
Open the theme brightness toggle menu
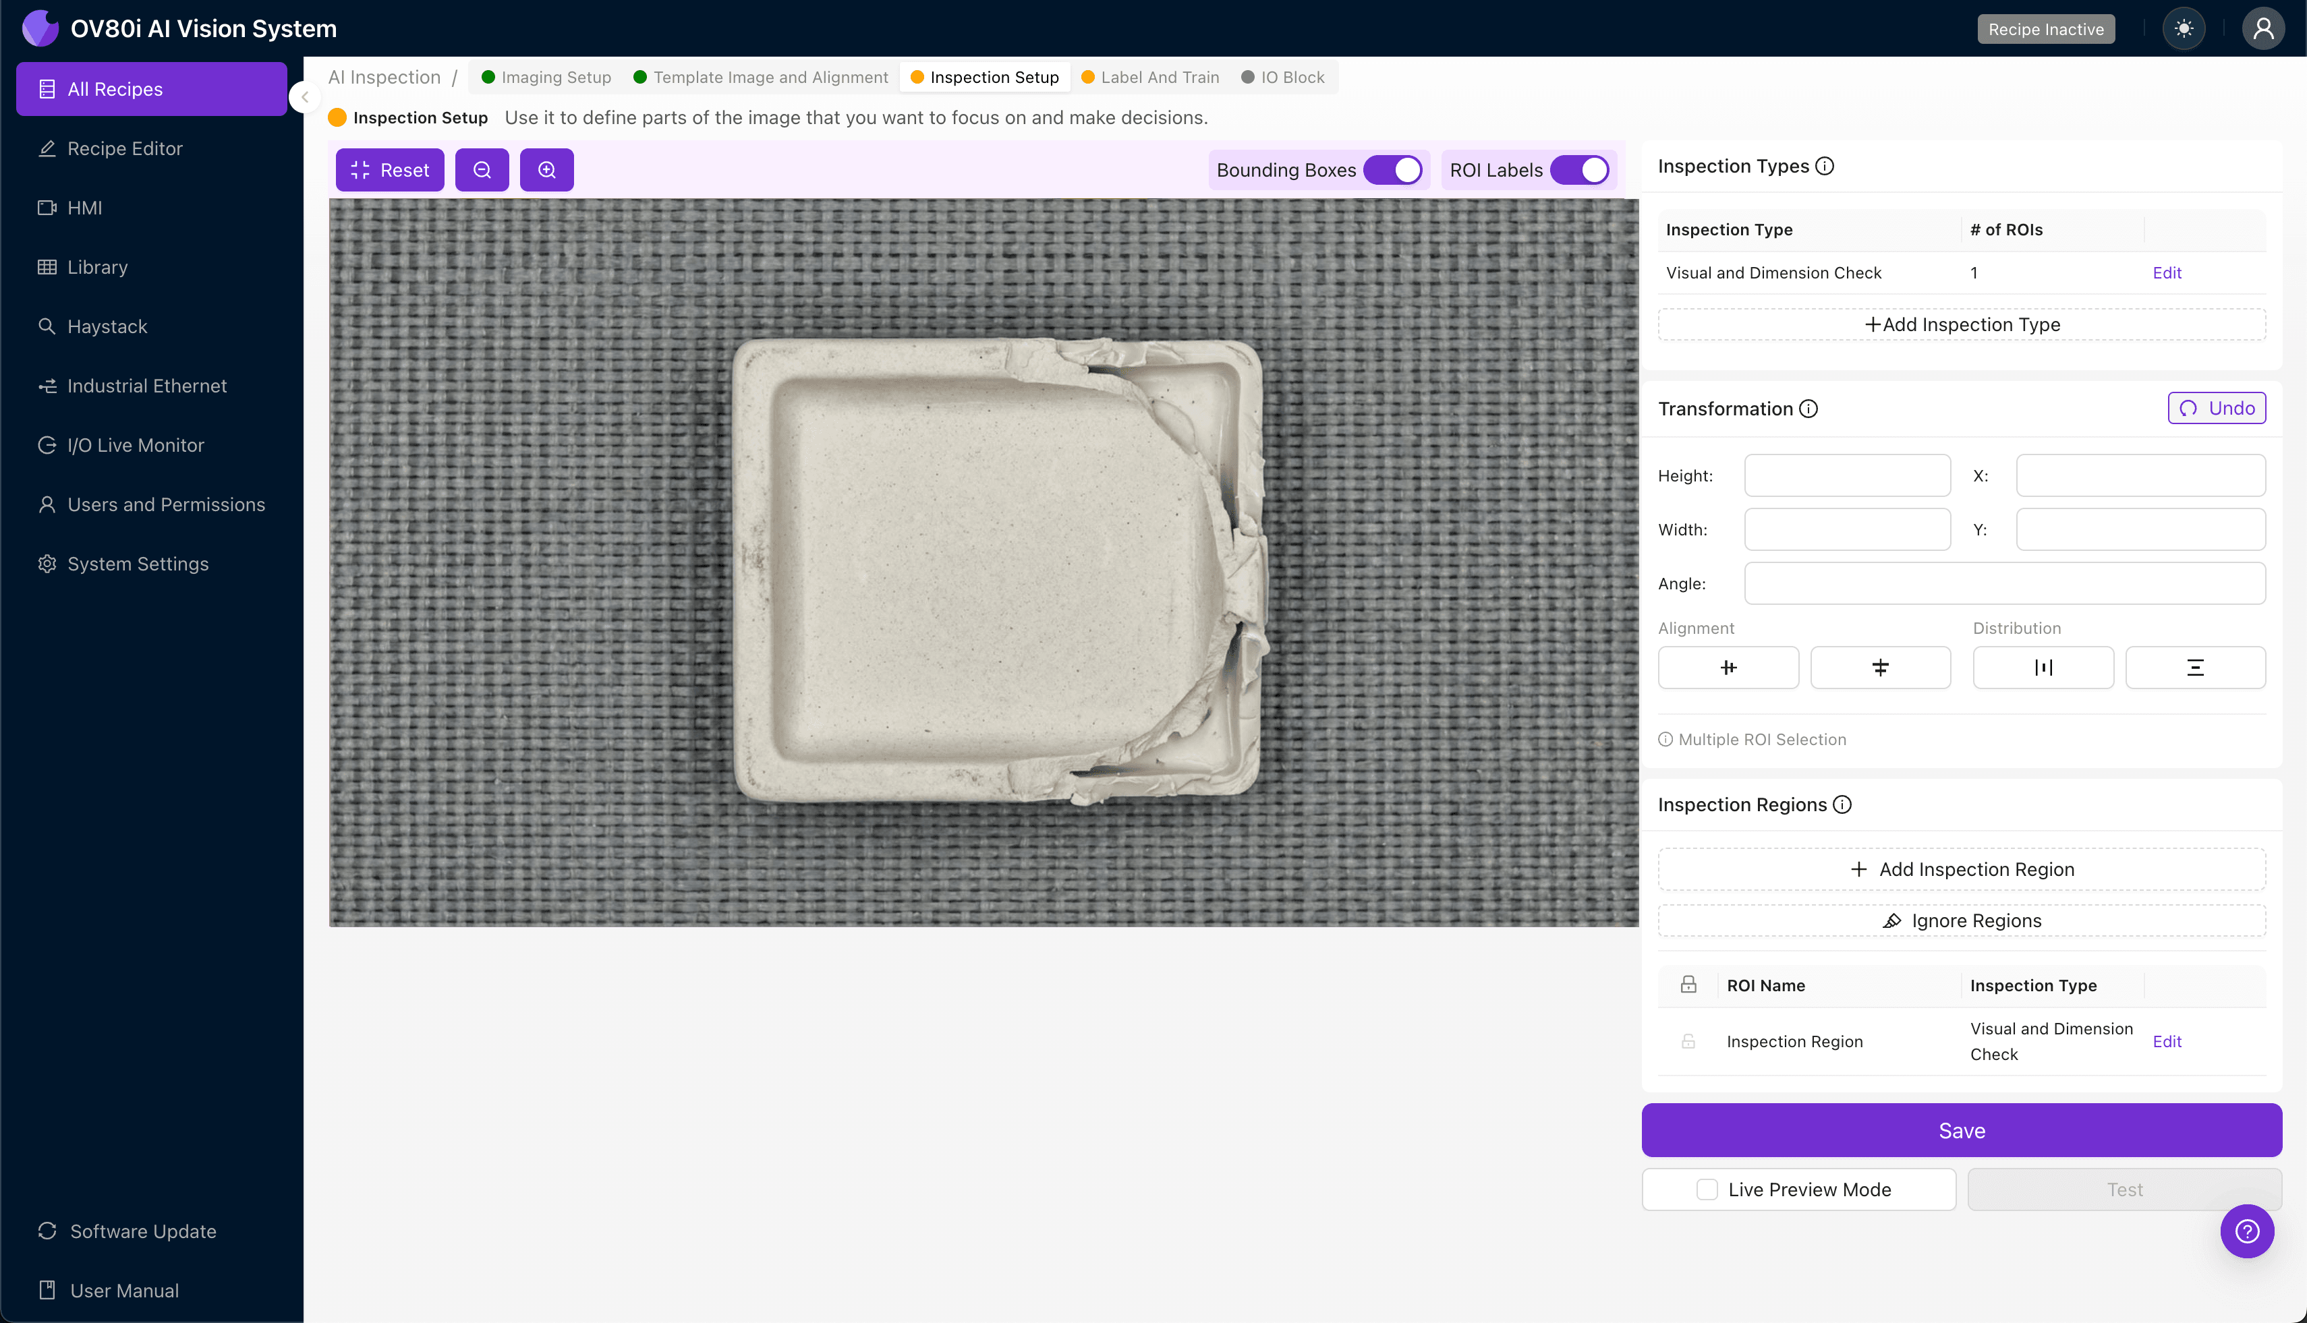[2184, 28]
